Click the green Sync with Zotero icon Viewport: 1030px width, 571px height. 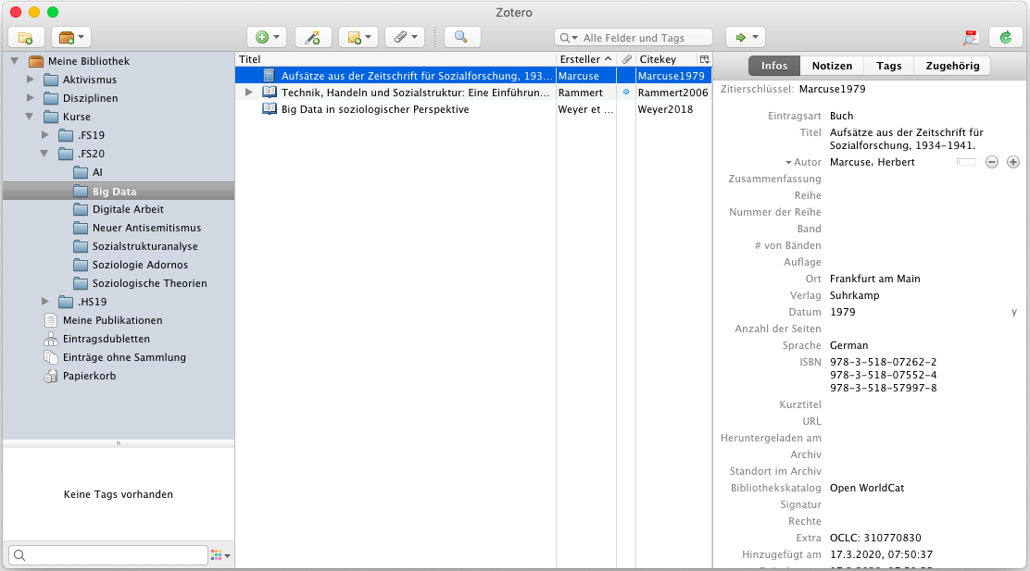point(1006,37)
